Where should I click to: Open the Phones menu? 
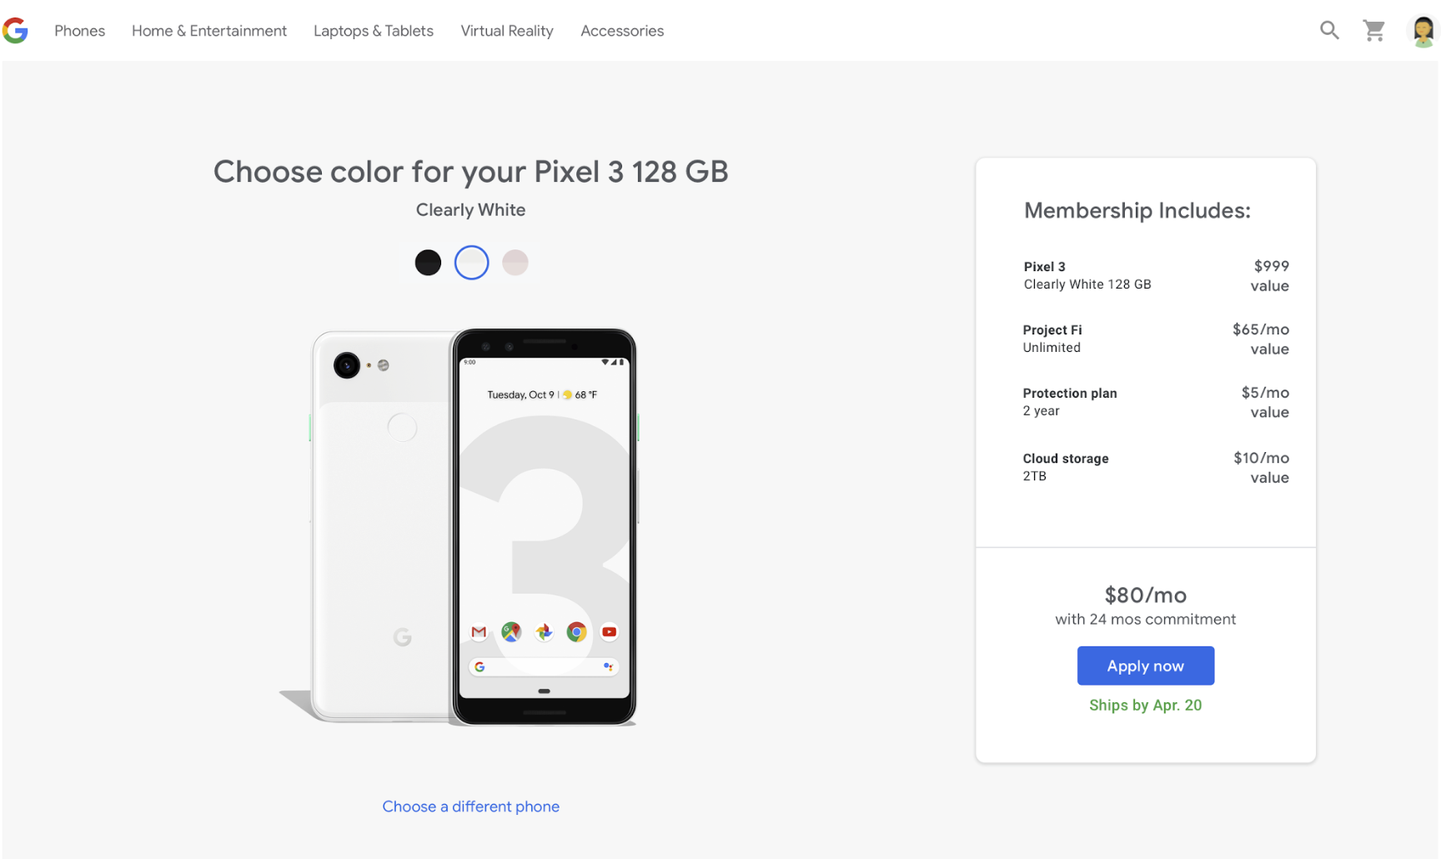point(80,31)
